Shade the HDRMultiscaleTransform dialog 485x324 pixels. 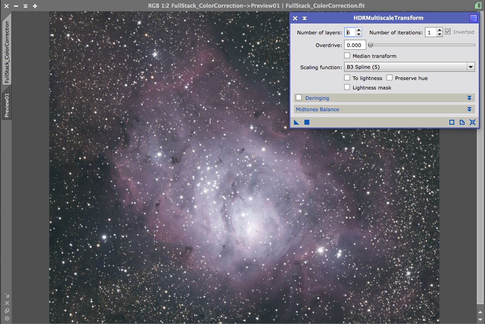[305, 18]
